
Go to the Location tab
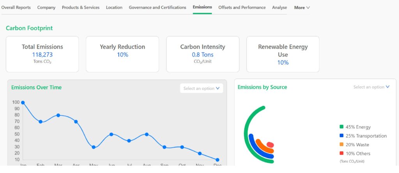[x=114, y=7]
